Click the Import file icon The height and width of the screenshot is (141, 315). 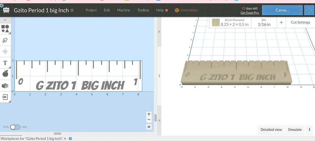(5, 97)
